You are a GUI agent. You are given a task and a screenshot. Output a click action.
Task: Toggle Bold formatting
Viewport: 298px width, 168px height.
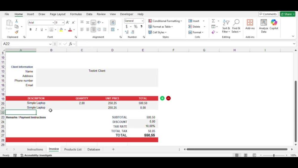pyautogui.click(x=30, y=30)
